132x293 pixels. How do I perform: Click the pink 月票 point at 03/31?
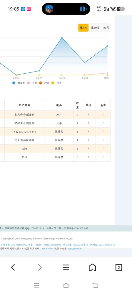coord(108,73)
